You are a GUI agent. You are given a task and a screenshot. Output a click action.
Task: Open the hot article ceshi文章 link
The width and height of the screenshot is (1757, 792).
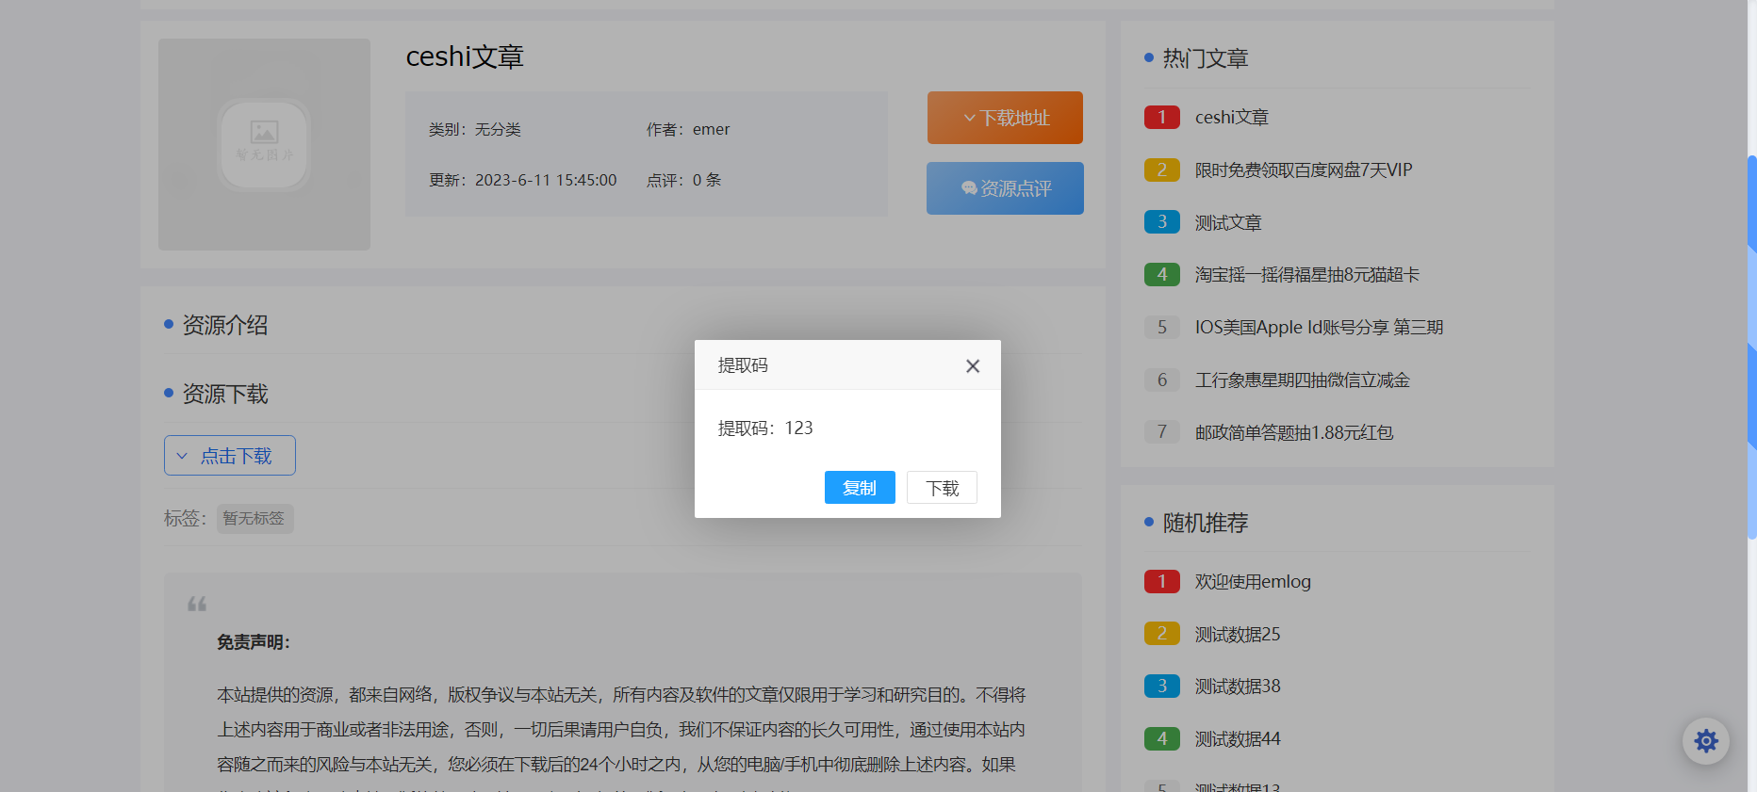click(x=1231, y=118)
